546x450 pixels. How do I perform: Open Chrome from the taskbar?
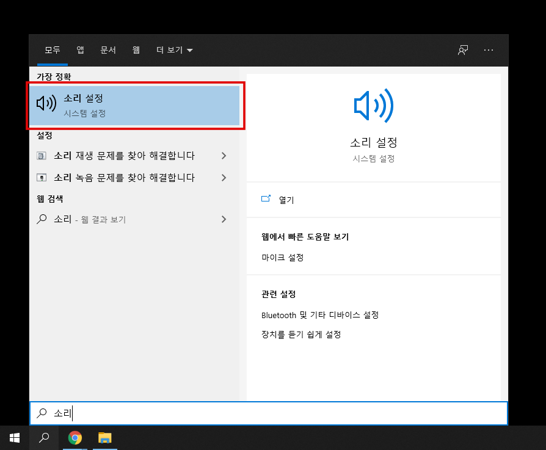[75, 438]
